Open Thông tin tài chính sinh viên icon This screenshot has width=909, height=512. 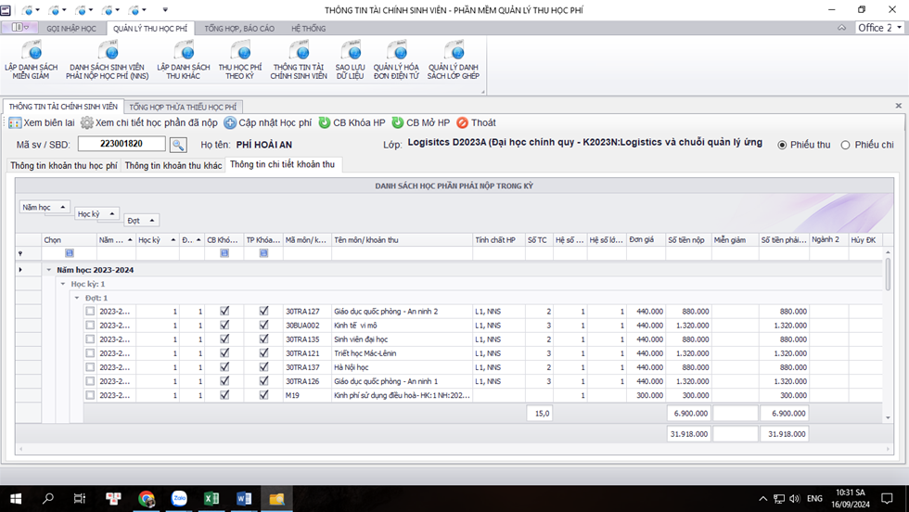299,52
